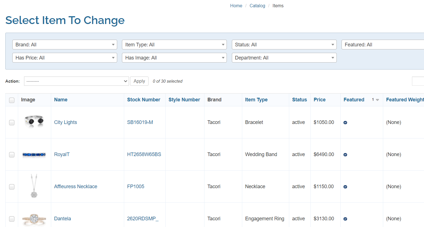Click the $6490.00 price cell
Viewport: 424px width, 227px height.
click(324, 154)
